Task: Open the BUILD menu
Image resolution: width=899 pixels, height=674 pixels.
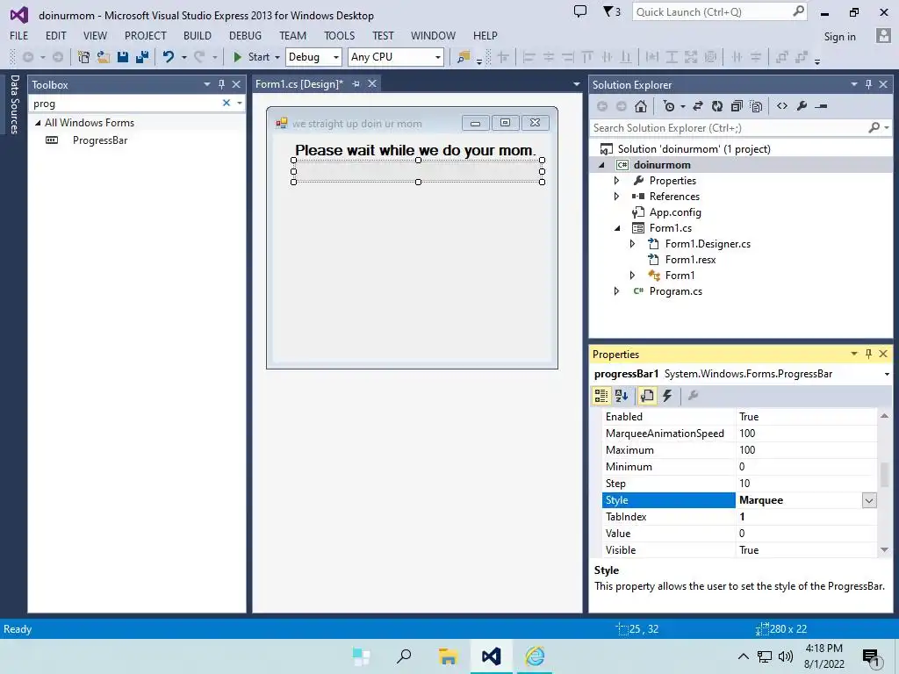Action: tap(198, 35)
